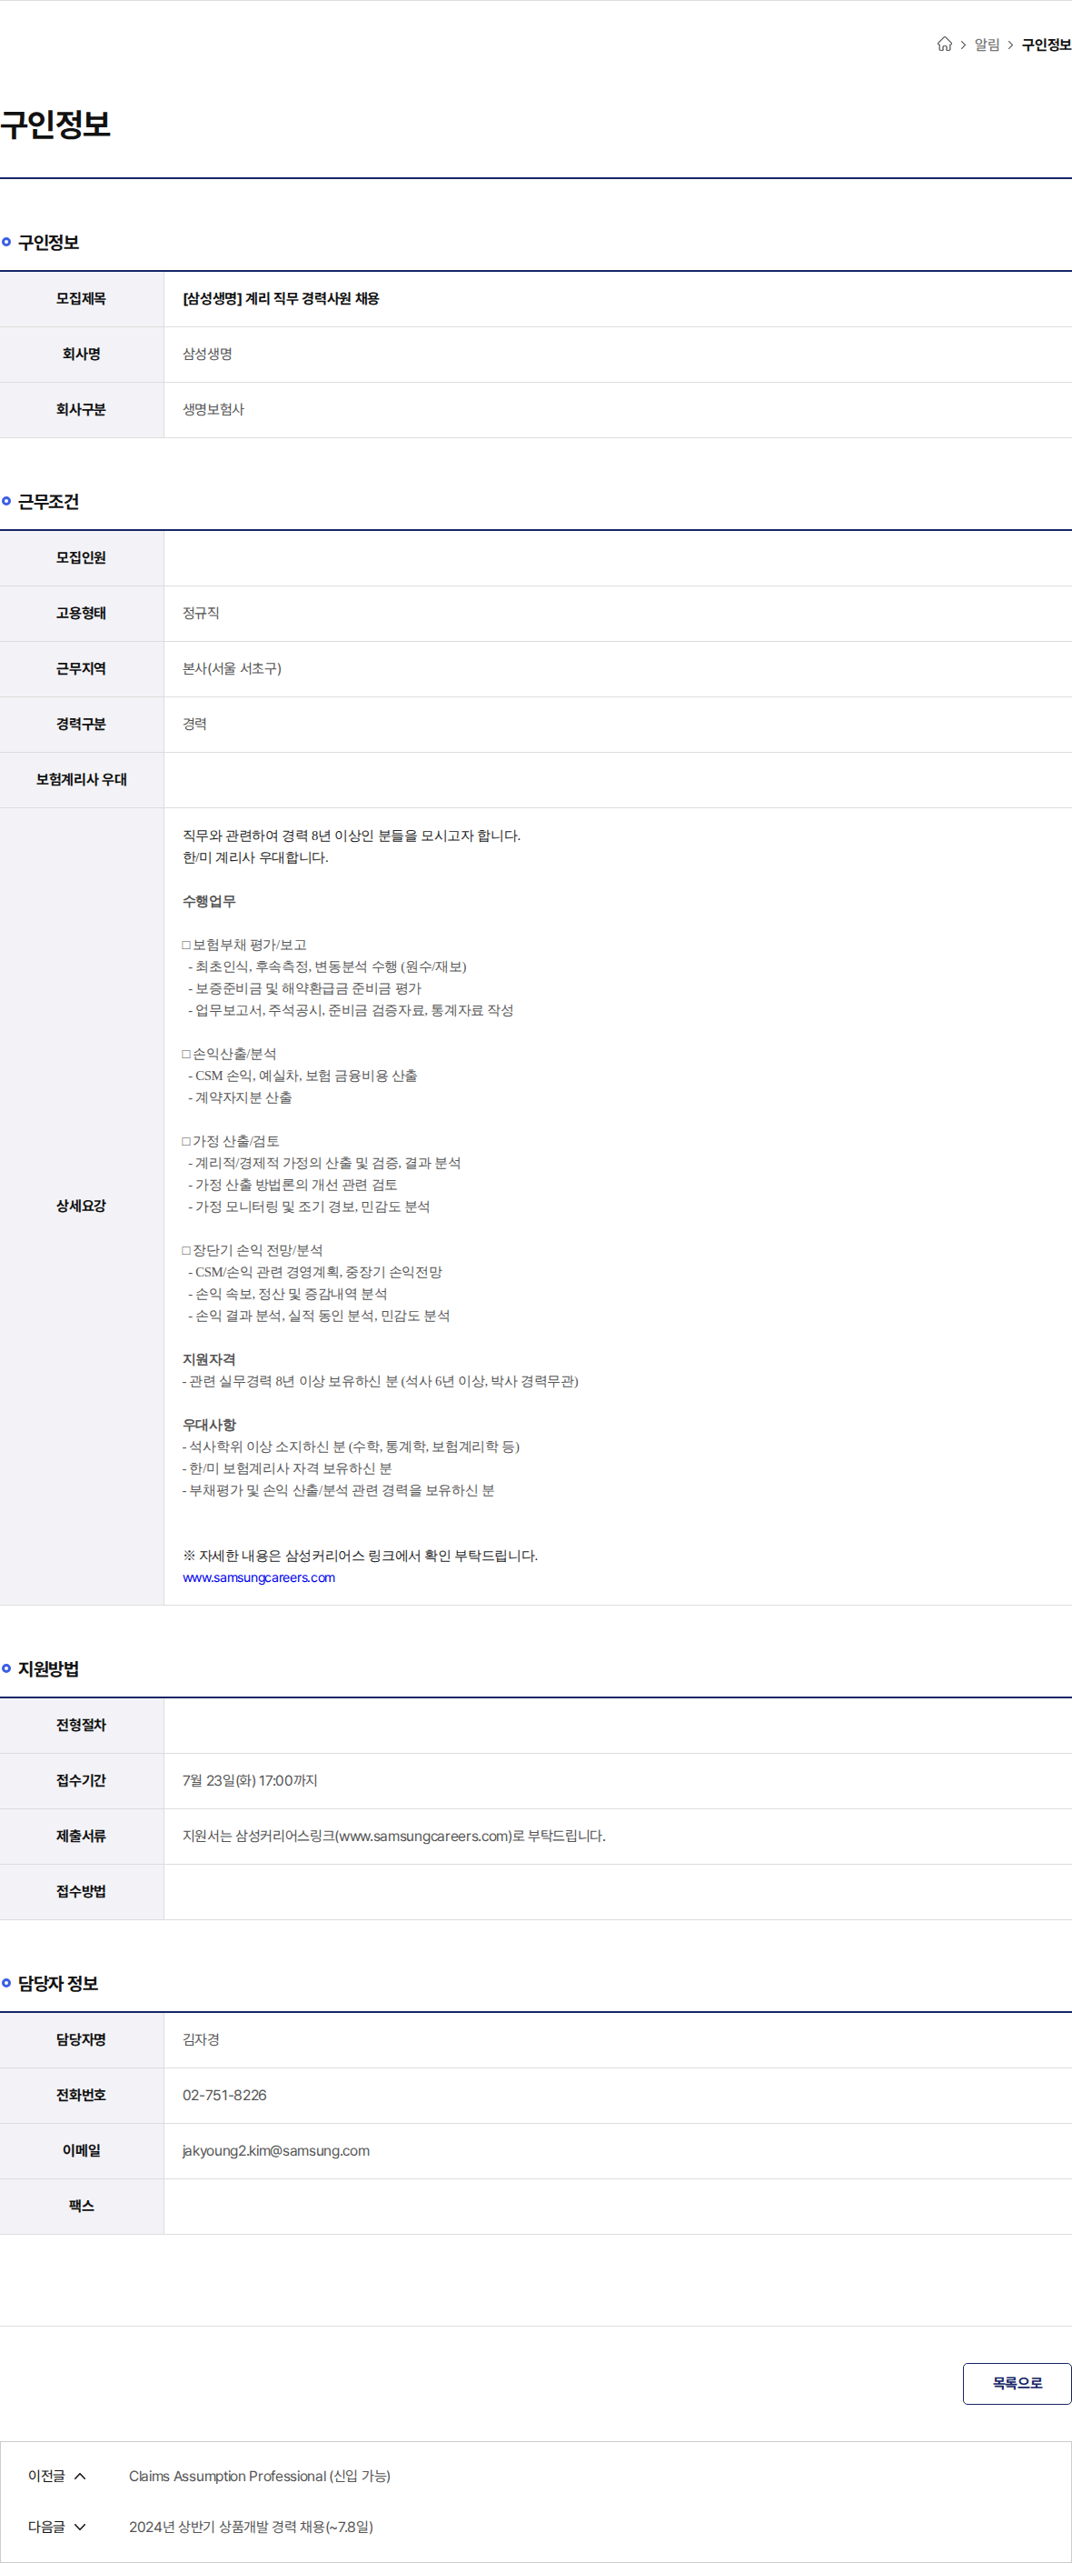Click the deadline 7월 23일(화) 17:00까지
The height and width of the screenshot is (2563, 1072).
tap(250, 1780)
